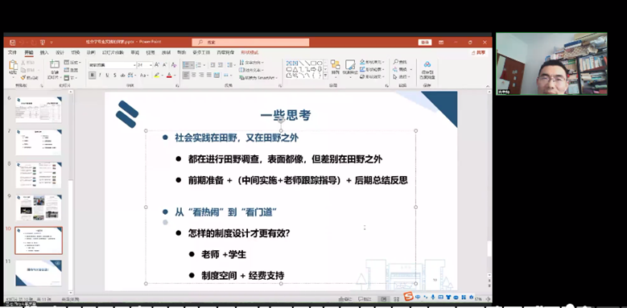The image size is (627, 308).
Task: Click the Sogou input method icon
Action: tap(407, 297)
